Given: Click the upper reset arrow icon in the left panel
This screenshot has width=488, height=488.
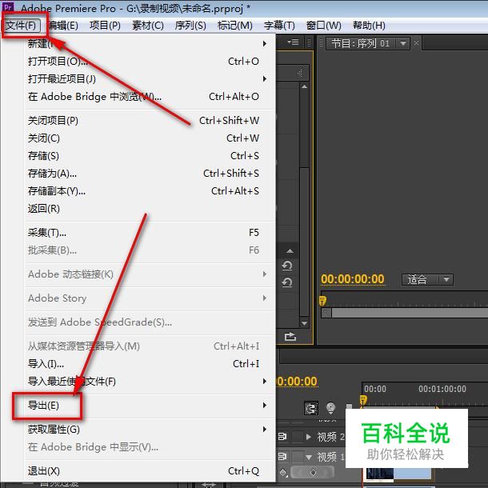Looking at the screenshot, I should [287, 266].
